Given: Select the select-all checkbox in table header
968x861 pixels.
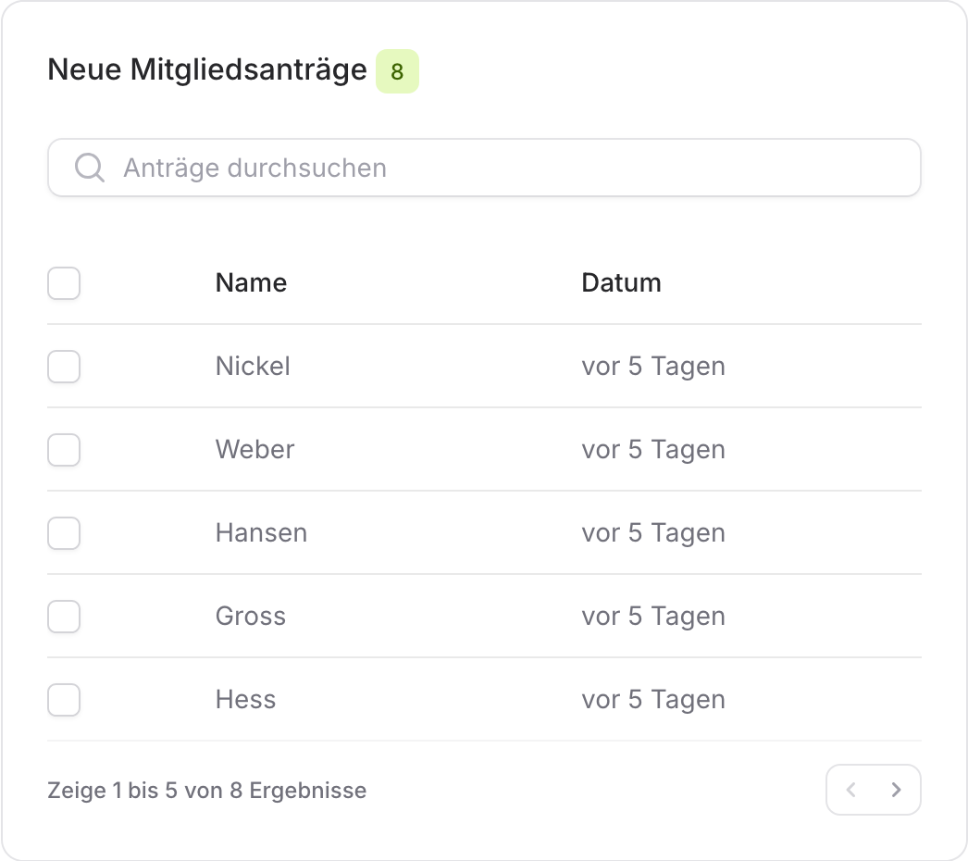Looking at the screenshot, I should (x=63, y=283).
